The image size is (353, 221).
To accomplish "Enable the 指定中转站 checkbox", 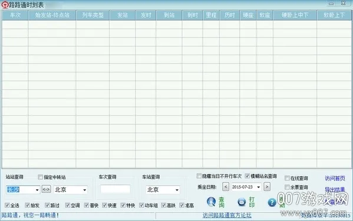I will (x=40, y=177).
